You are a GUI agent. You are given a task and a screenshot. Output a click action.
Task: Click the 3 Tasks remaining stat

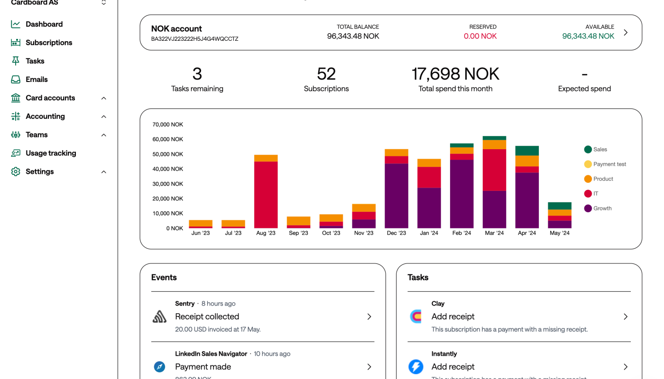pos(197,79)
